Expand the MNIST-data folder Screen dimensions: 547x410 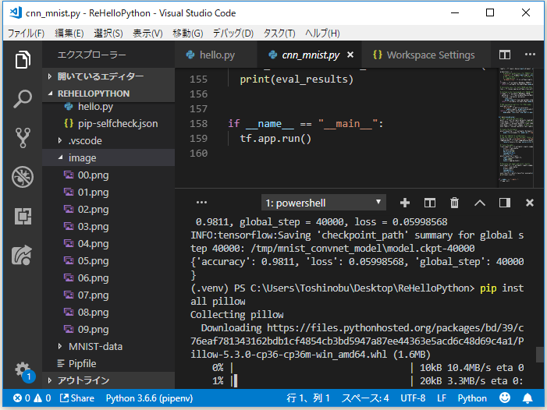click(108, 346)
